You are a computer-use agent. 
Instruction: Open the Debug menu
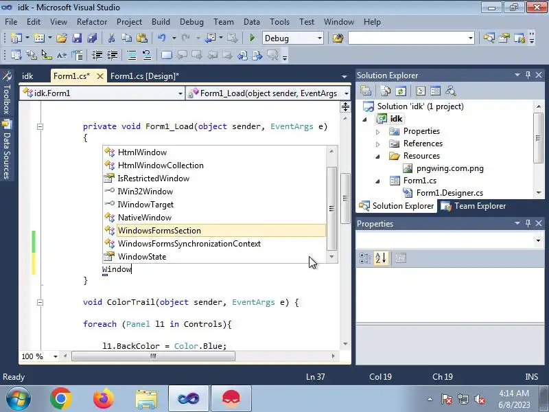(x=191, y=22)
